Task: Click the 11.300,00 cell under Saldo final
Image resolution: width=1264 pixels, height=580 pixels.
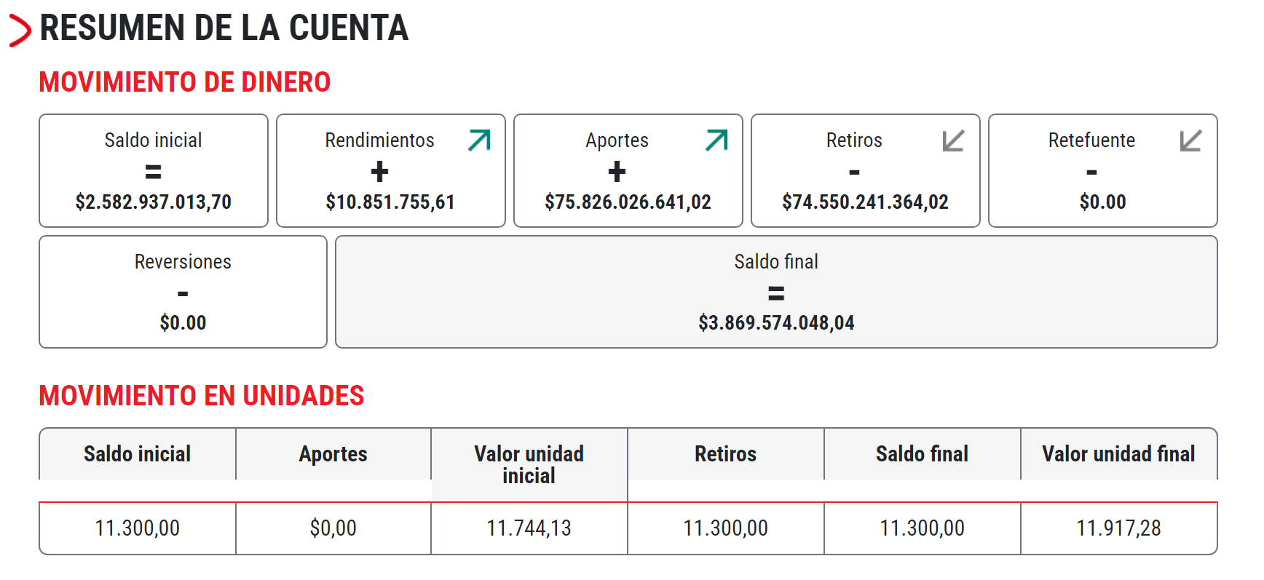Action: [x=922, y=528]
